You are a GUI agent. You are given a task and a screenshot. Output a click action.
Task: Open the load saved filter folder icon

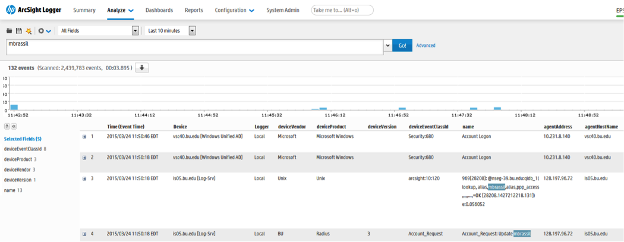9,31
